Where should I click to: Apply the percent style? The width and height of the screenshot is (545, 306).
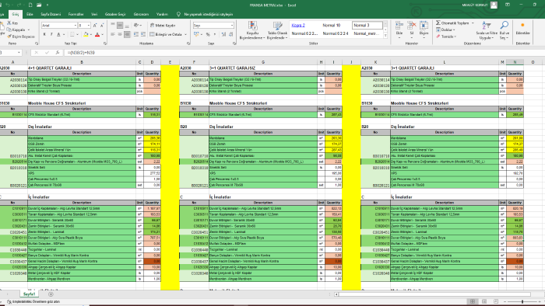[x=208, y=34]
